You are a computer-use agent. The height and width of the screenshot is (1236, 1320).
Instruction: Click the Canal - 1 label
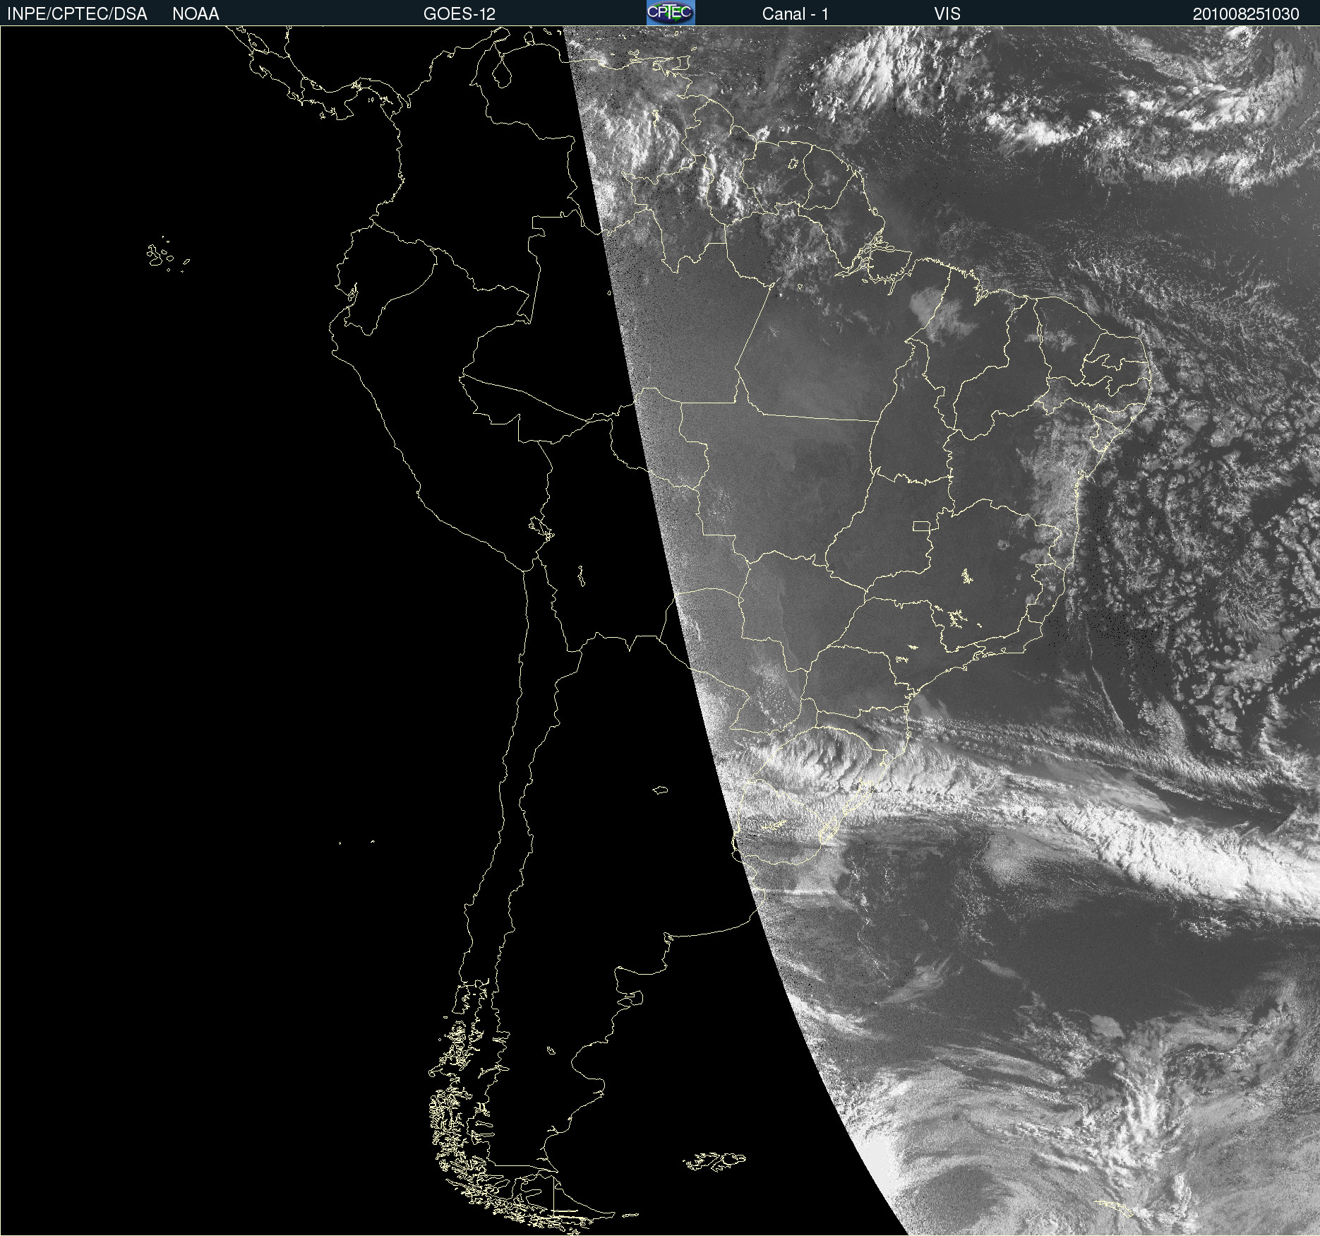796,14
